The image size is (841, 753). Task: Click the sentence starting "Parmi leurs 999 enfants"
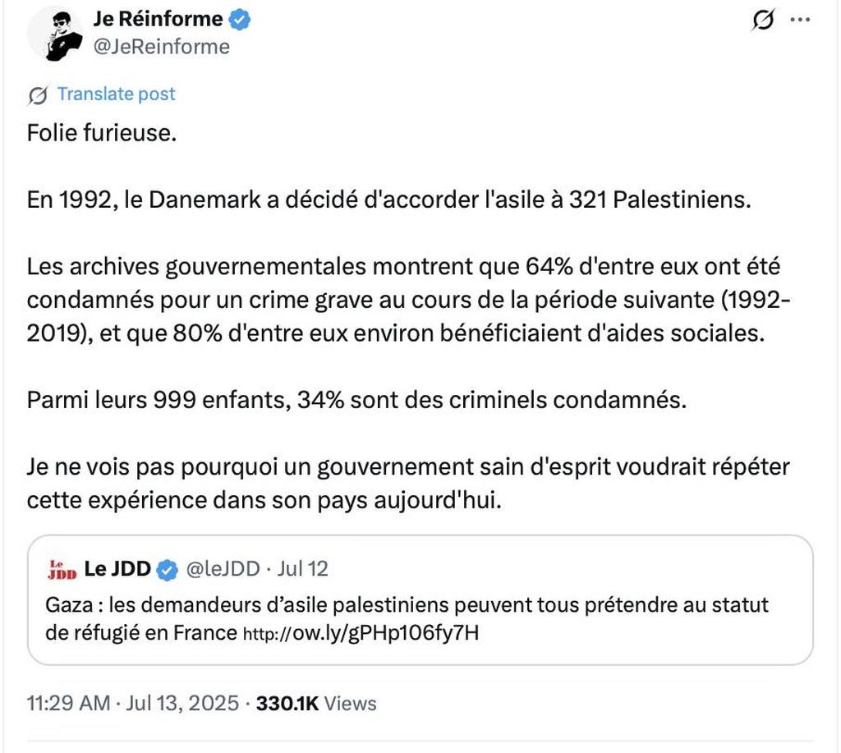point(356,401)
